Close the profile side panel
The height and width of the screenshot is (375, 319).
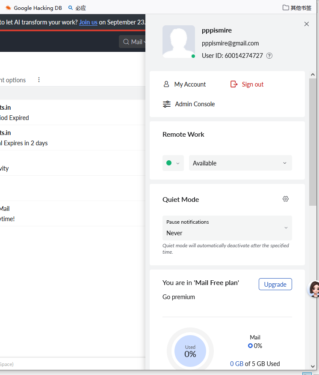pyautogui.click(x=306, y=24)
